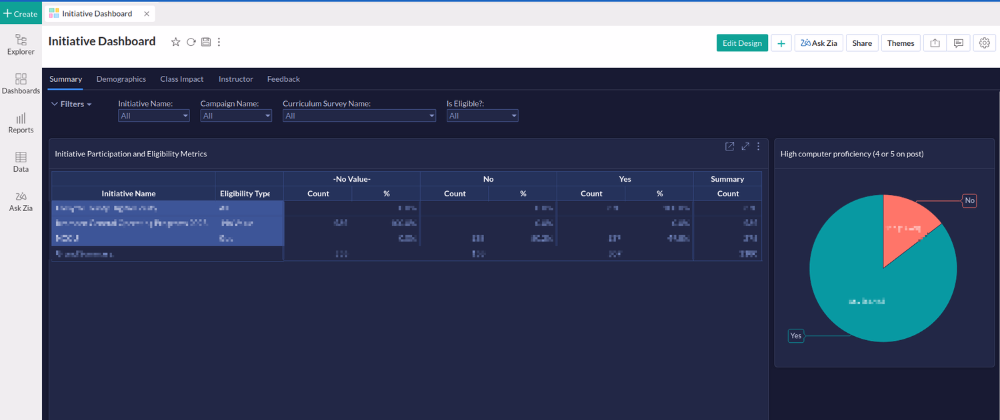Open the Themes options
This screenshot has width=1000, height=420.
tap(901, 43)
